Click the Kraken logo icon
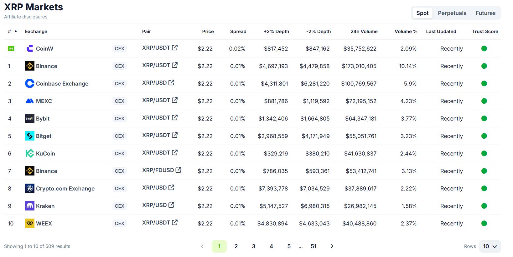Screen dimensions: 513x257 30,206
